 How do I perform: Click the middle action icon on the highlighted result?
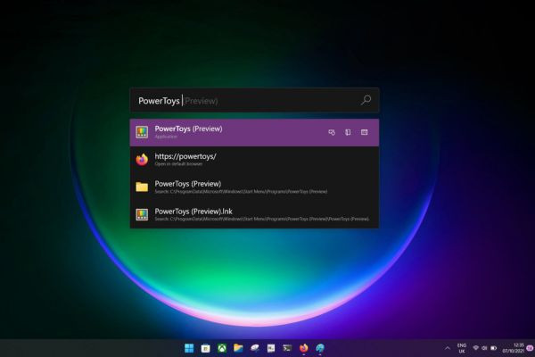(x=348, y=132)
